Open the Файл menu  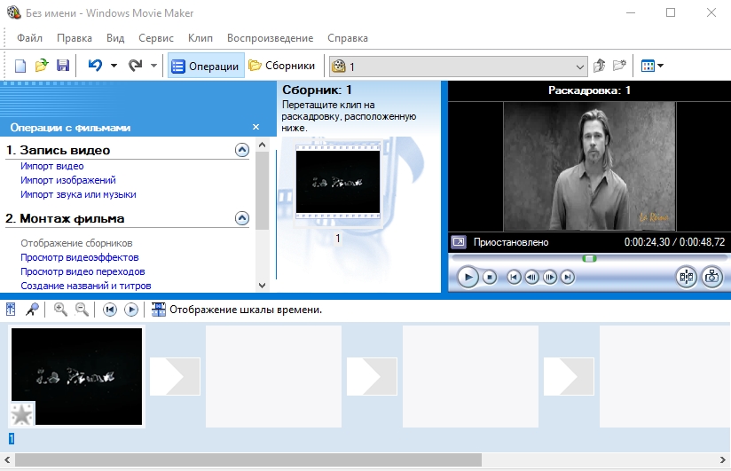(x=29, y=38)
